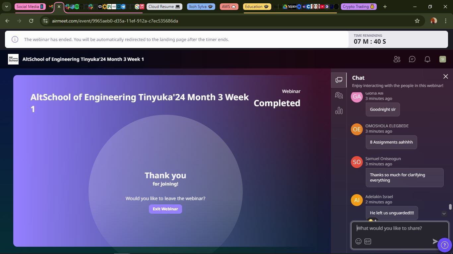This screenshot has height=254, width=453.
Task: Open the Education tab group
Action: tap(257, 7)
